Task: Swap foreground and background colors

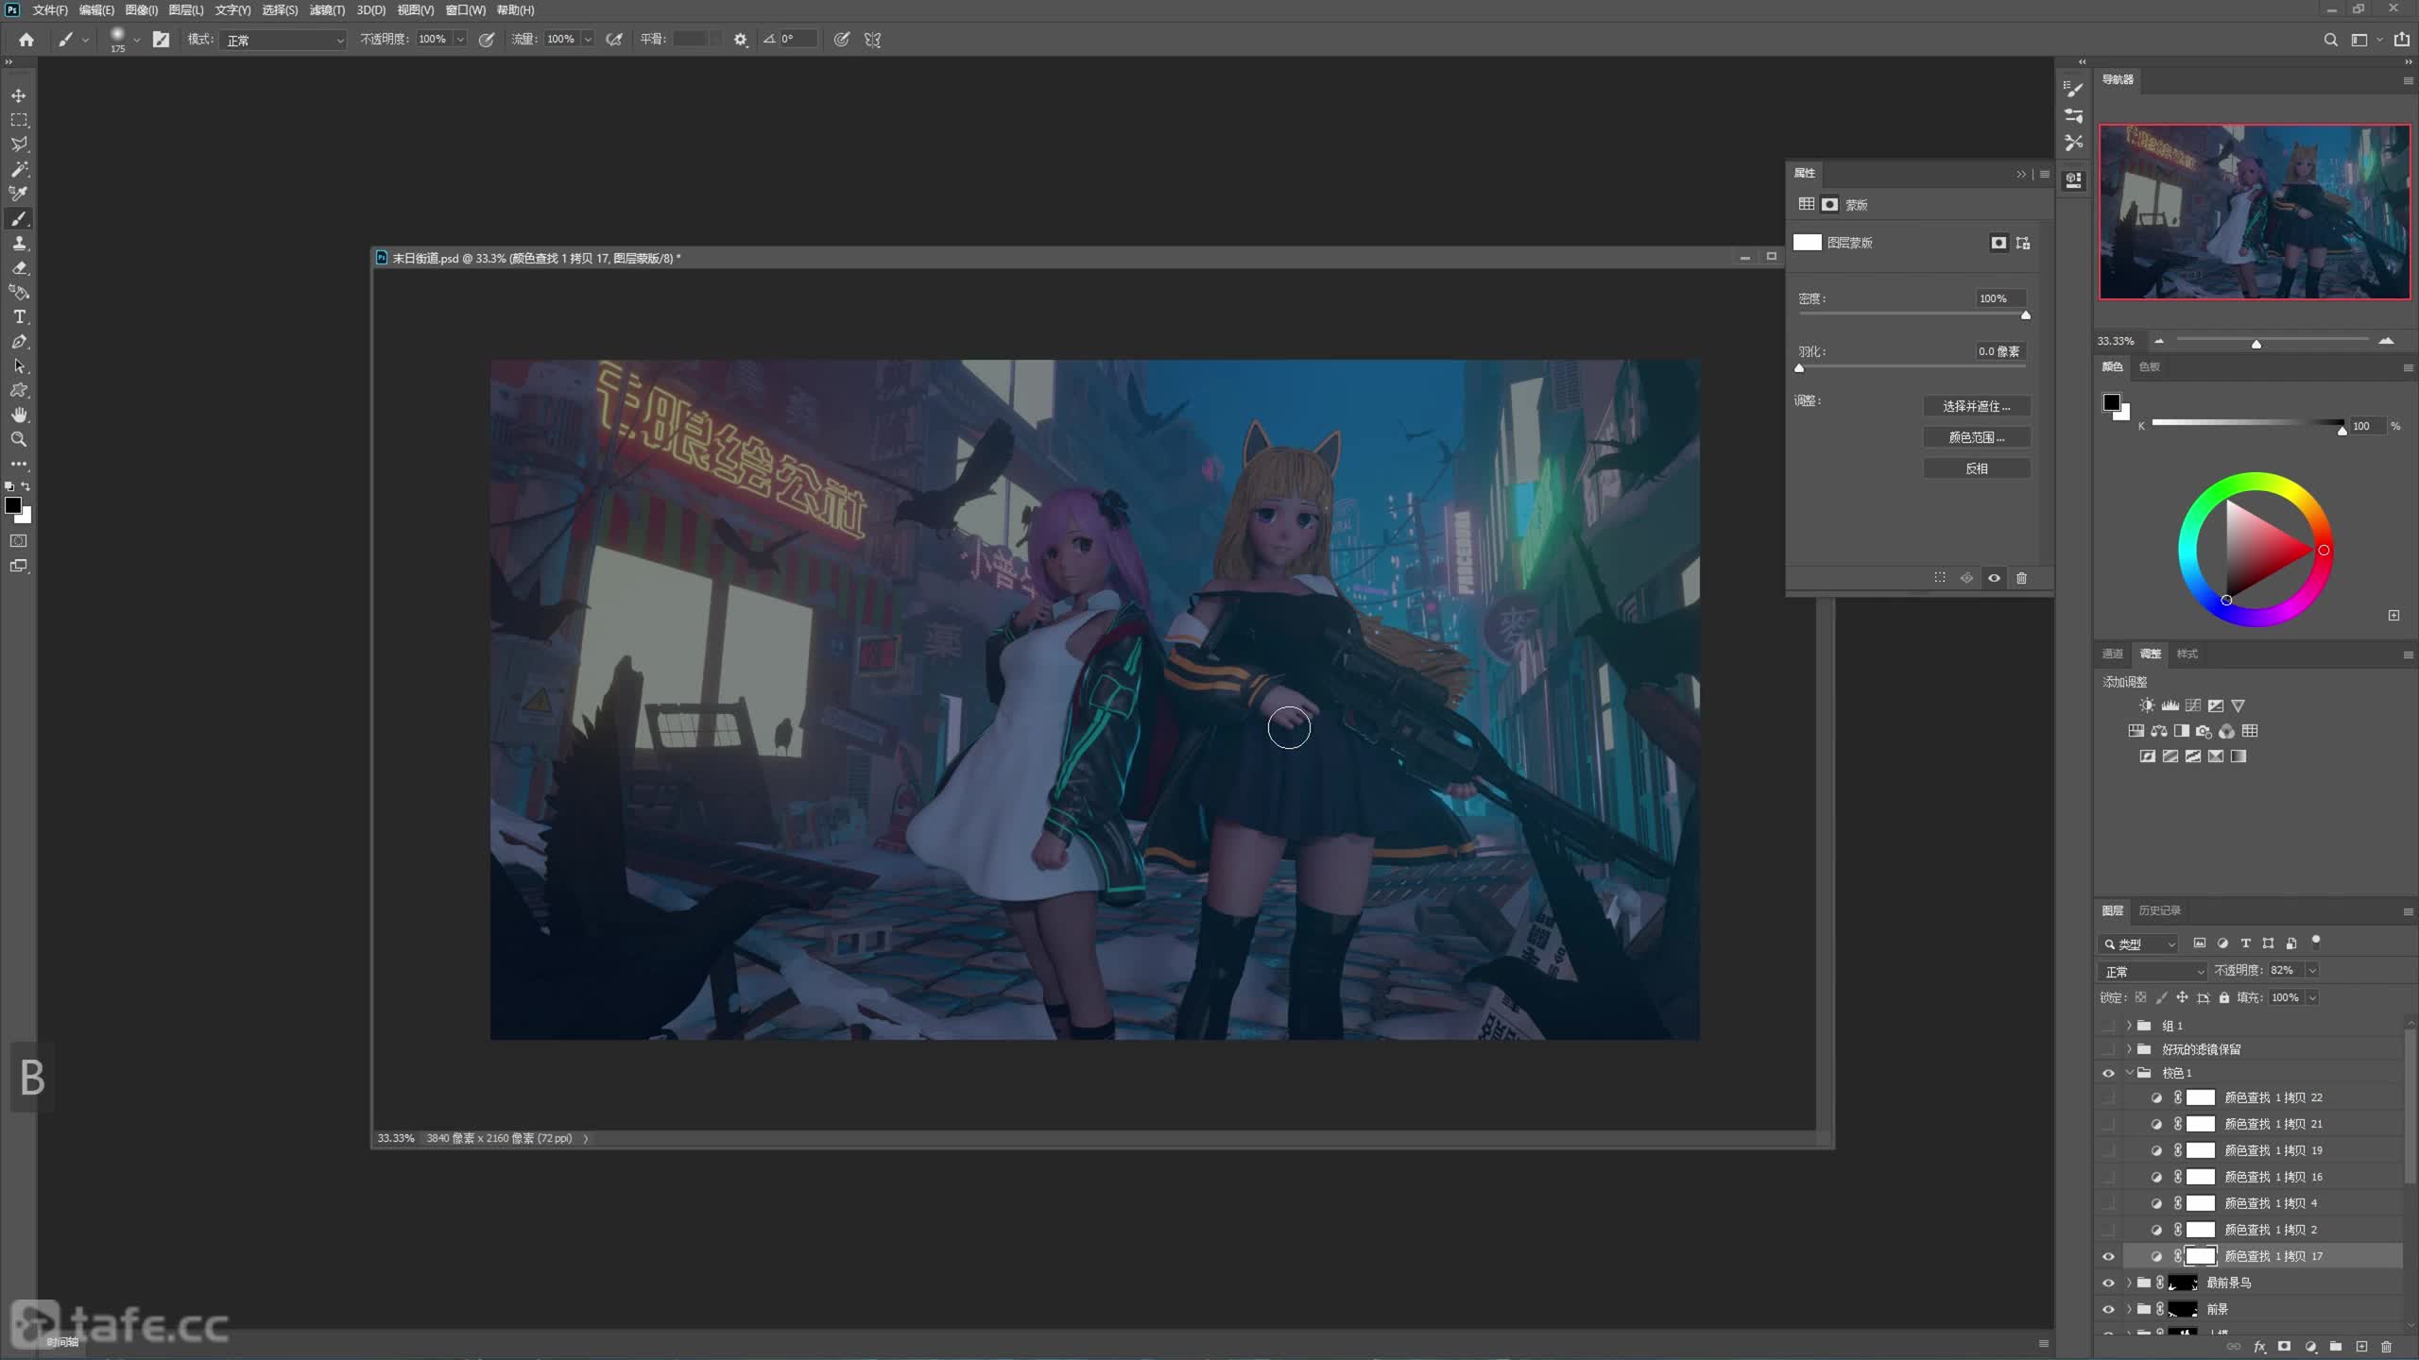Action: 26,486
